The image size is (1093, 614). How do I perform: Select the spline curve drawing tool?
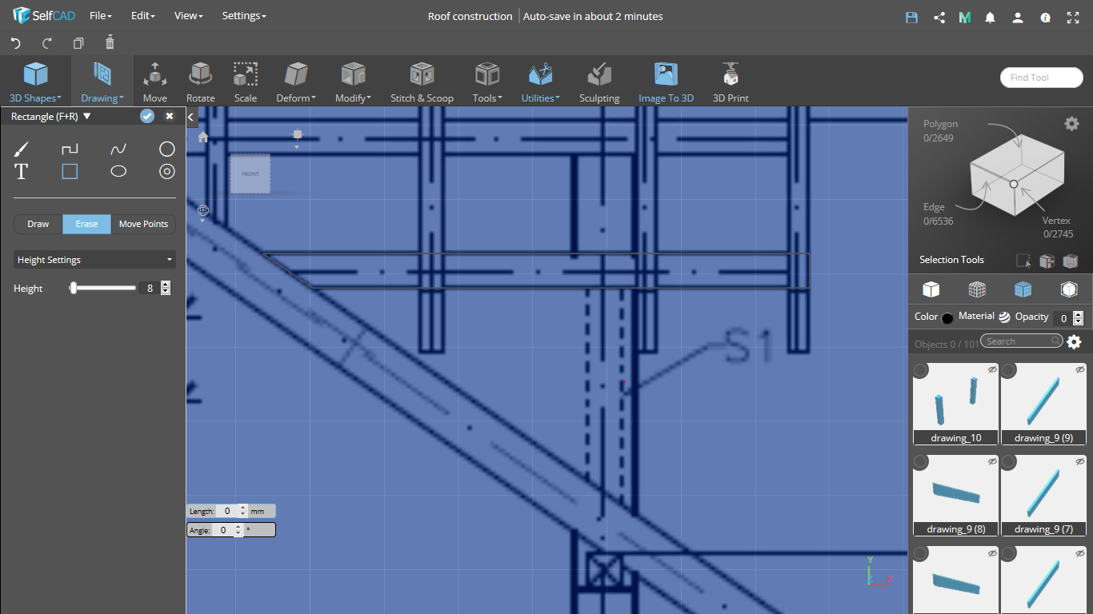coord(118,150)
